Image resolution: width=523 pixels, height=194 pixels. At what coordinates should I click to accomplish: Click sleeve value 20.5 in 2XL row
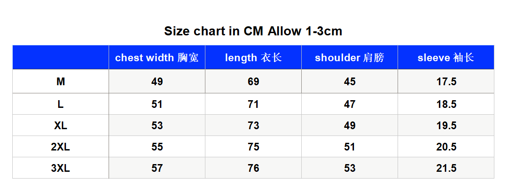(446, 147)
